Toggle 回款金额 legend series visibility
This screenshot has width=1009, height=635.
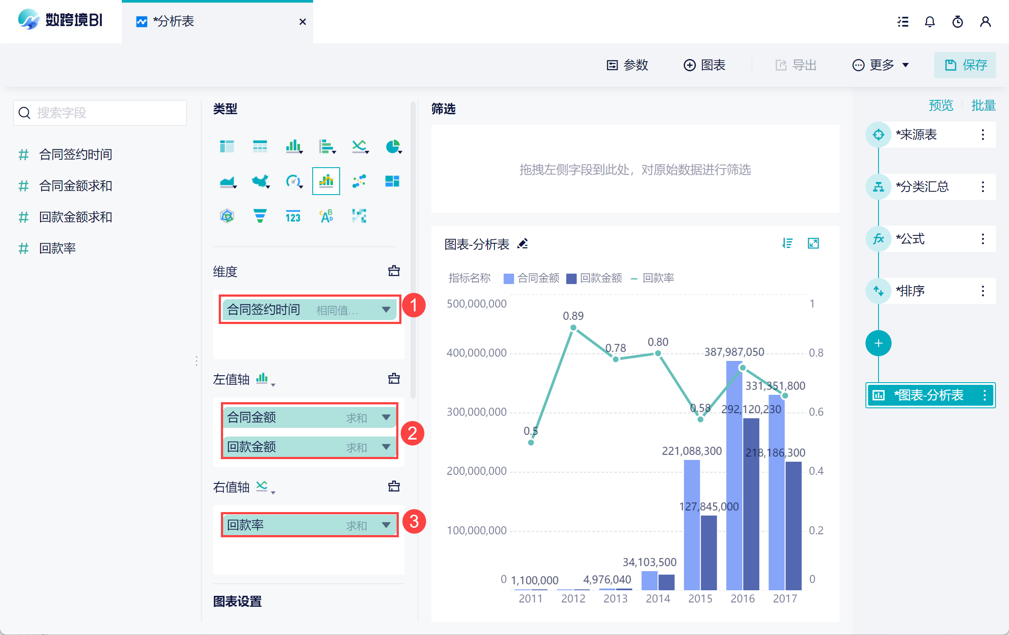(594, 278)
